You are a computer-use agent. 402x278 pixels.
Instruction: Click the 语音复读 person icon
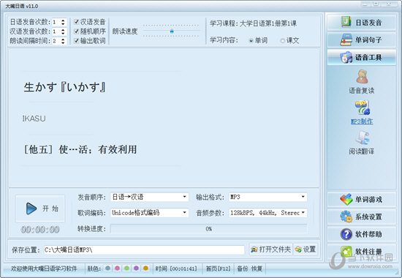coord(362,77)
